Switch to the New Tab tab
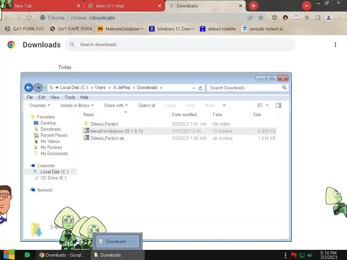This screenshot has width=347, height=260. (x=42, y=6)
